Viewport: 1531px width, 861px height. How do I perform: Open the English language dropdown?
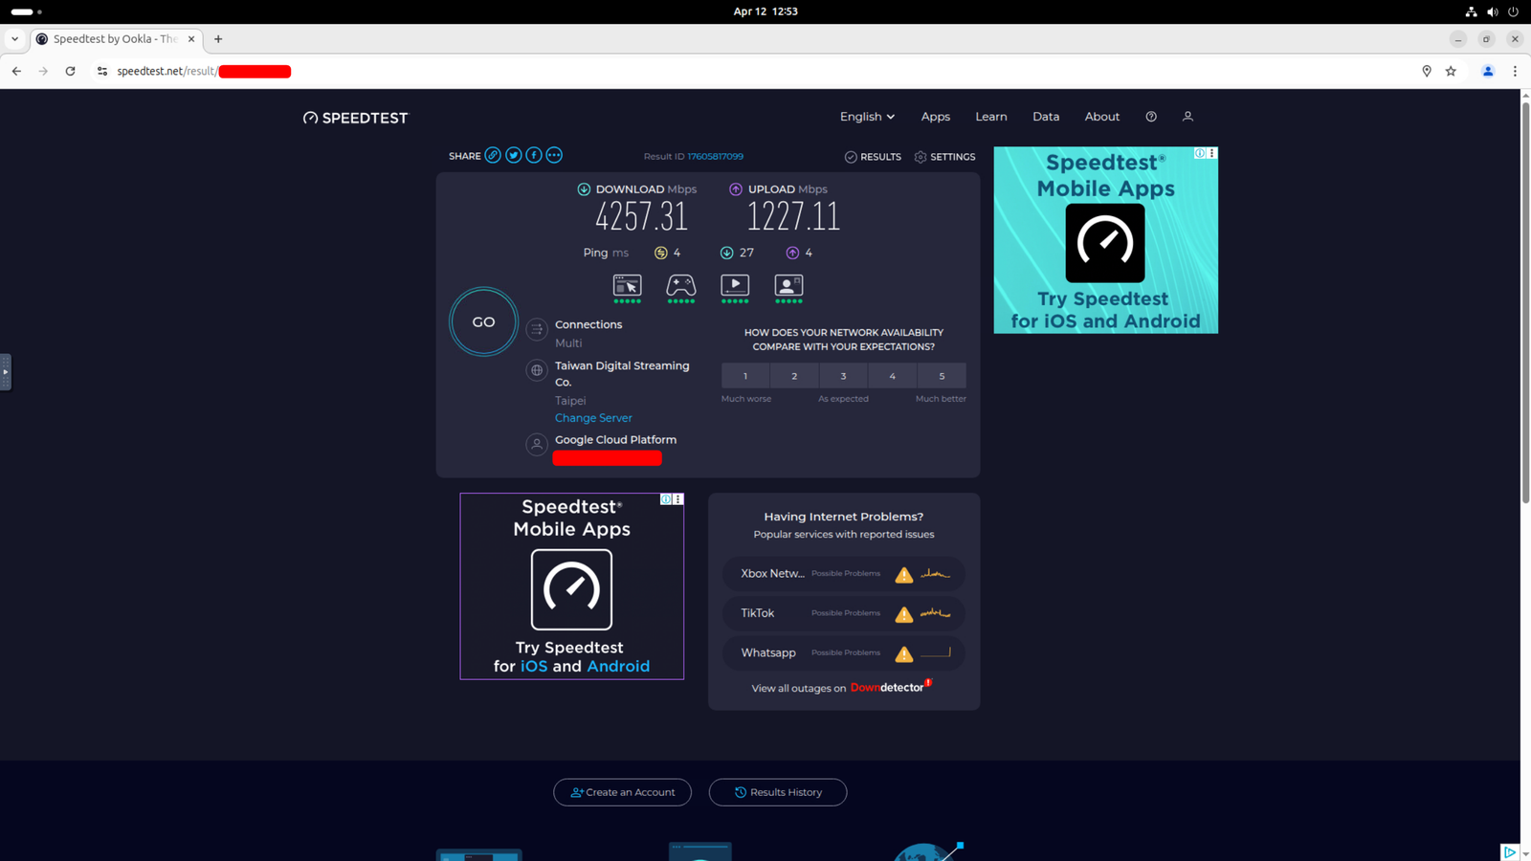coord(867,117)
